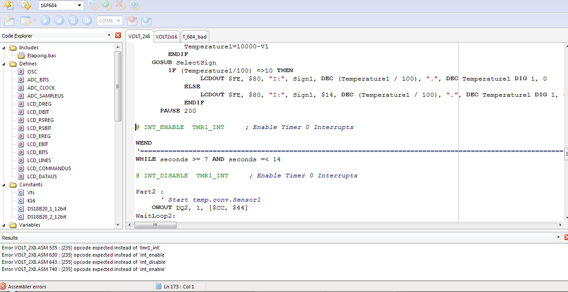Click the green checkmark gear icon
This screenshot has width=568, height=292.
[x=107, y=5]
